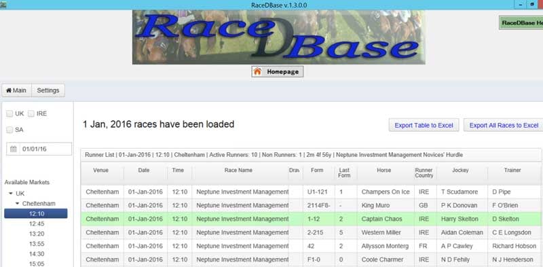Select the 12:45 race time
This screenshot has height=267, width=543.
(x=37, y=224)
